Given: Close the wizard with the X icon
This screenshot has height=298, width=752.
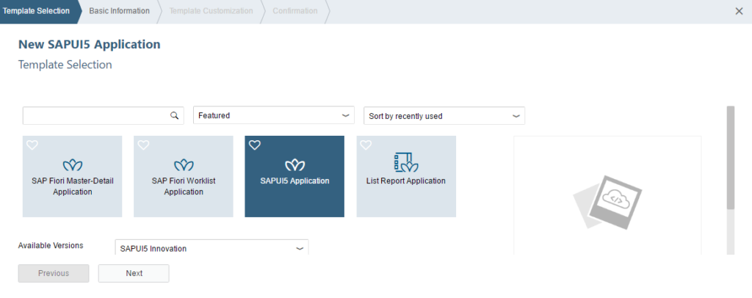Looking at the screenshot, I should point(739,11).
